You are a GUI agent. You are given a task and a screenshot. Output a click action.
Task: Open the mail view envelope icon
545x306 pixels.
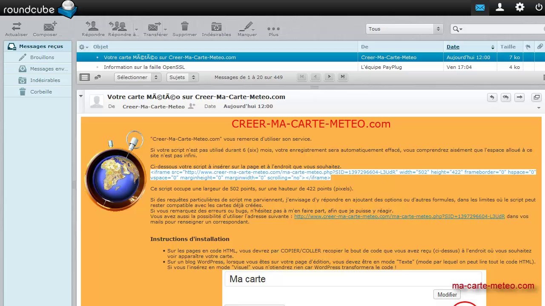pos(480,8)
